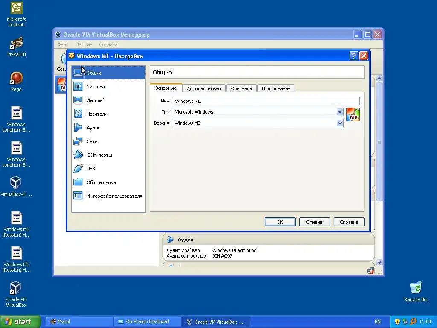Viewport: 437px width, 328px height.
Task: Click the Аудио section header in Manager
Action: (268, 240)
